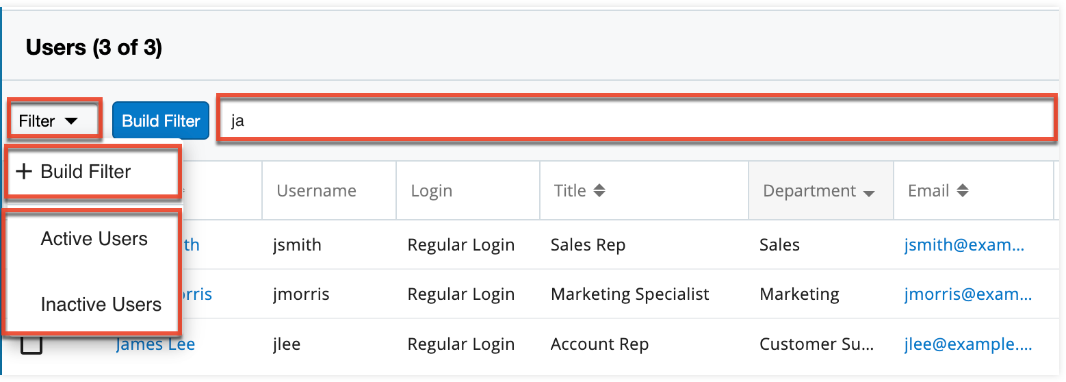
Task: Open email link jsmith@exam...
Action: pos(964,245)
